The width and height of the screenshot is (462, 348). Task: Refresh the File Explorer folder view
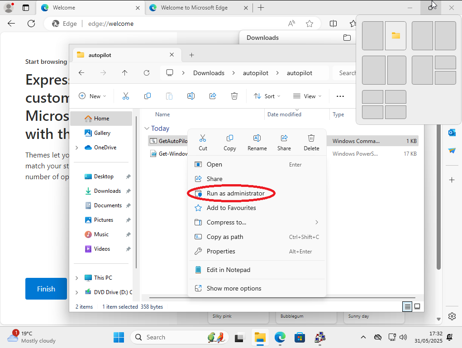pyautogui.click(x=146, y=73)
